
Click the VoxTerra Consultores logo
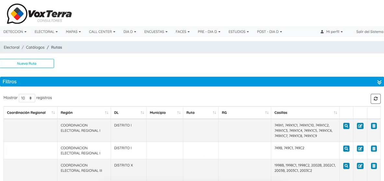pyautogui.click(x=39, y=14)
